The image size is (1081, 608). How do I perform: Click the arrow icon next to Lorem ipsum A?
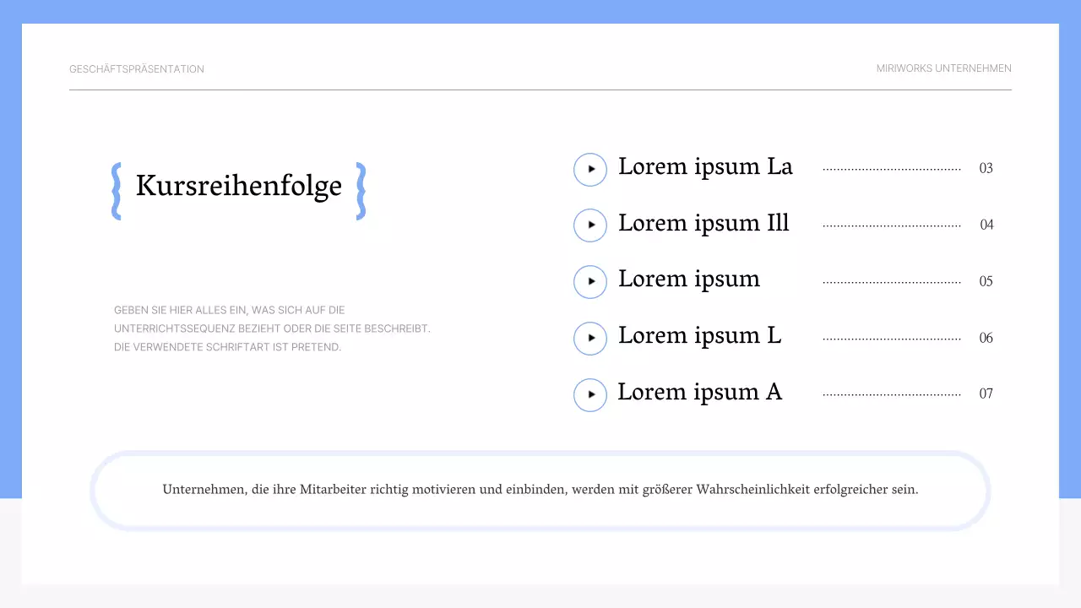(x=590, y=394)
